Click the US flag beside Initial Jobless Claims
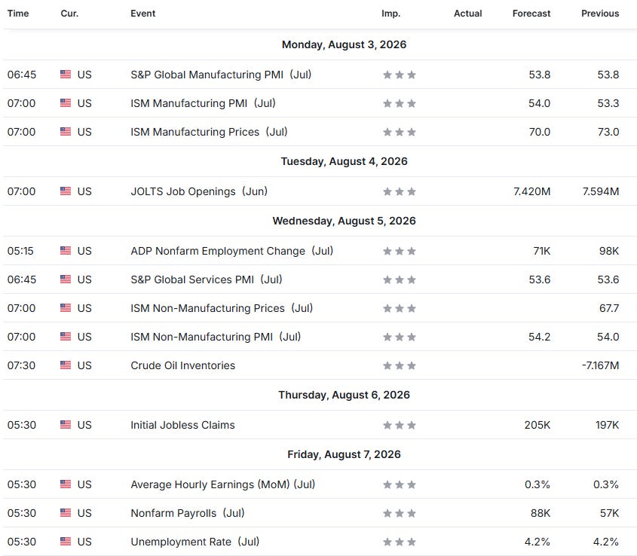Screen dimensions: 637x556 [x=66, y=425]
